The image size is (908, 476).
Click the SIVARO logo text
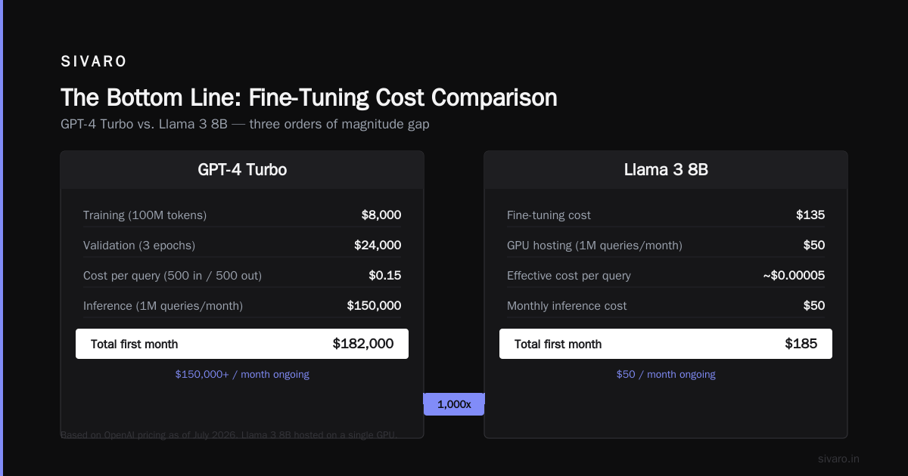pyautogui.click(x=94, y=62)
